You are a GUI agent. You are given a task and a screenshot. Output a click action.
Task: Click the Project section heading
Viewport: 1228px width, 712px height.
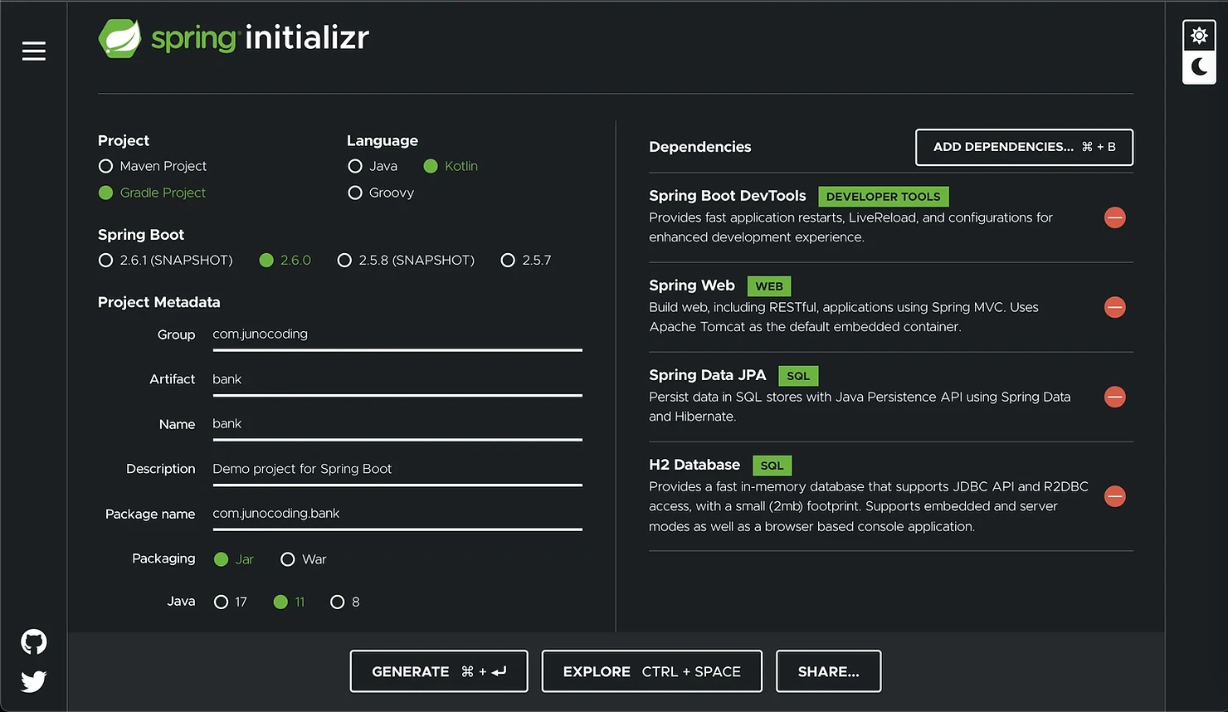tap(124, 140)
